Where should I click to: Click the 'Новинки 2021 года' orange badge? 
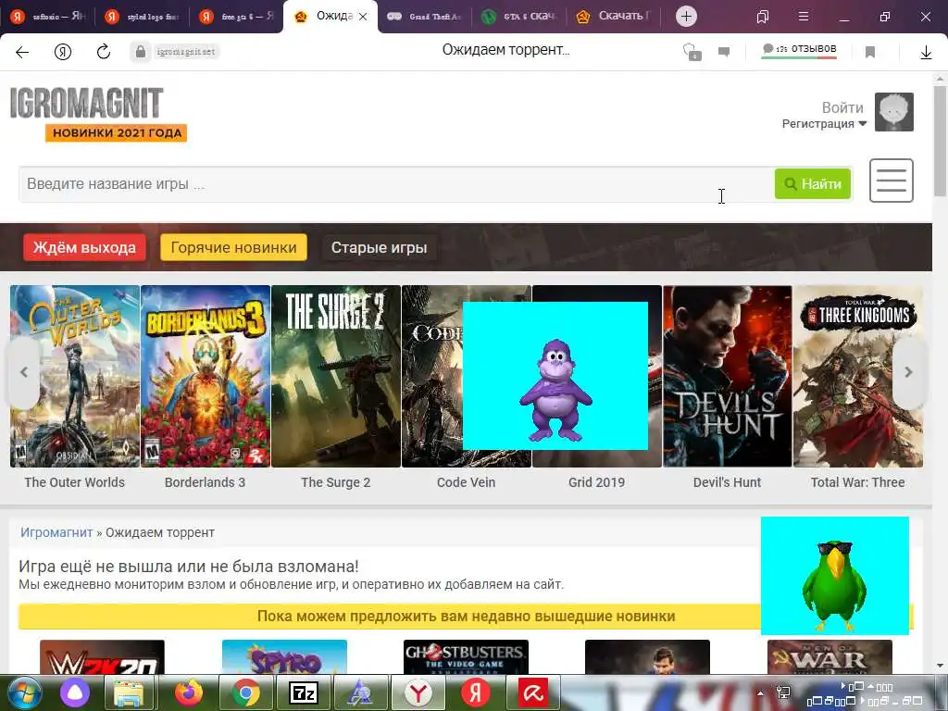(116, 133)
